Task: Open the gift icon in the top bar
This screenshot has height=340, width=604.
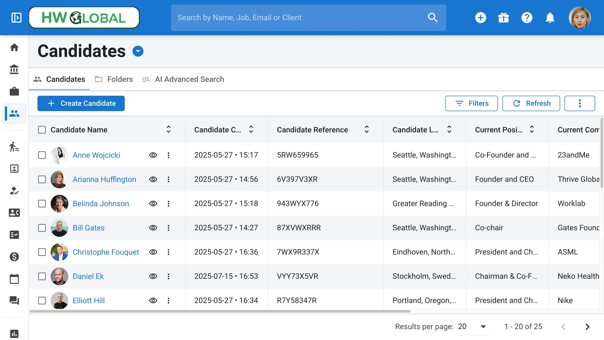Action: tap(504, 18)
